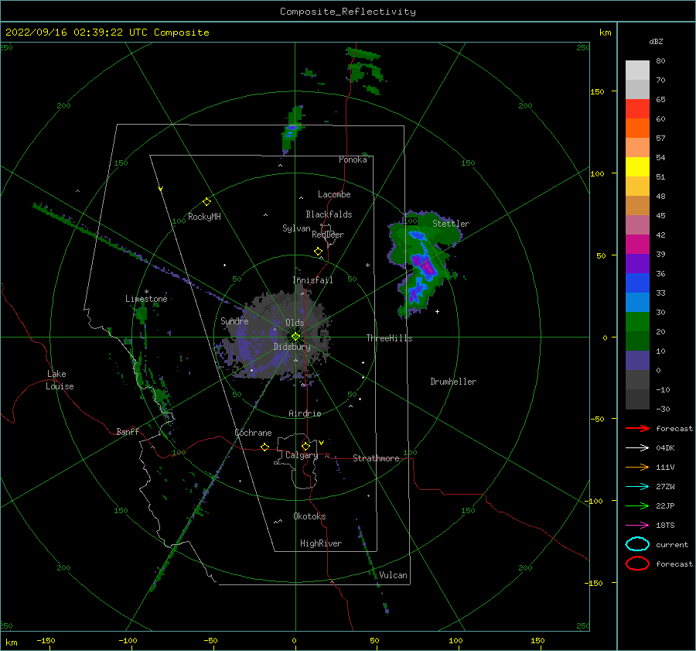696x651 pixels.
Task: Click the red forecast arrow in legend
Action: (x=637, y=428)
